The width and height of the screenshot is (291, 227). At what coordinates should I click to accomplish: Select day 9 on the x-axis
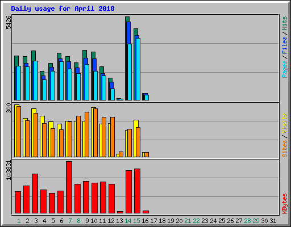[87, 221]
